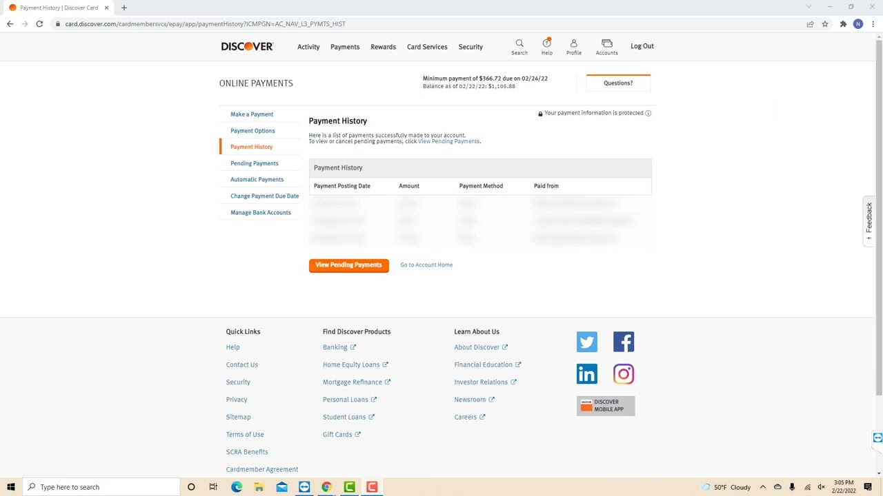Click the Questions? button
883x496 pixels.
(618, 83)
